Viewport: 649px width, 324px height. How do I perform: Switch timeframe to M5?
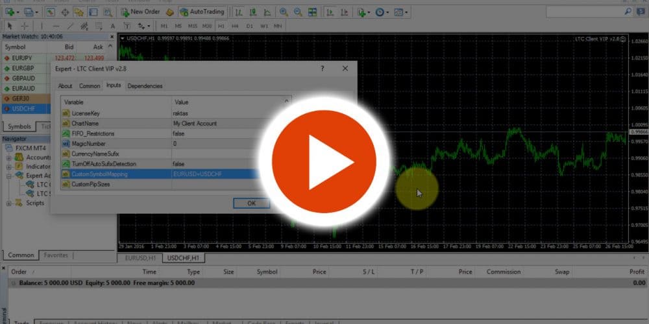click(178, 26)
